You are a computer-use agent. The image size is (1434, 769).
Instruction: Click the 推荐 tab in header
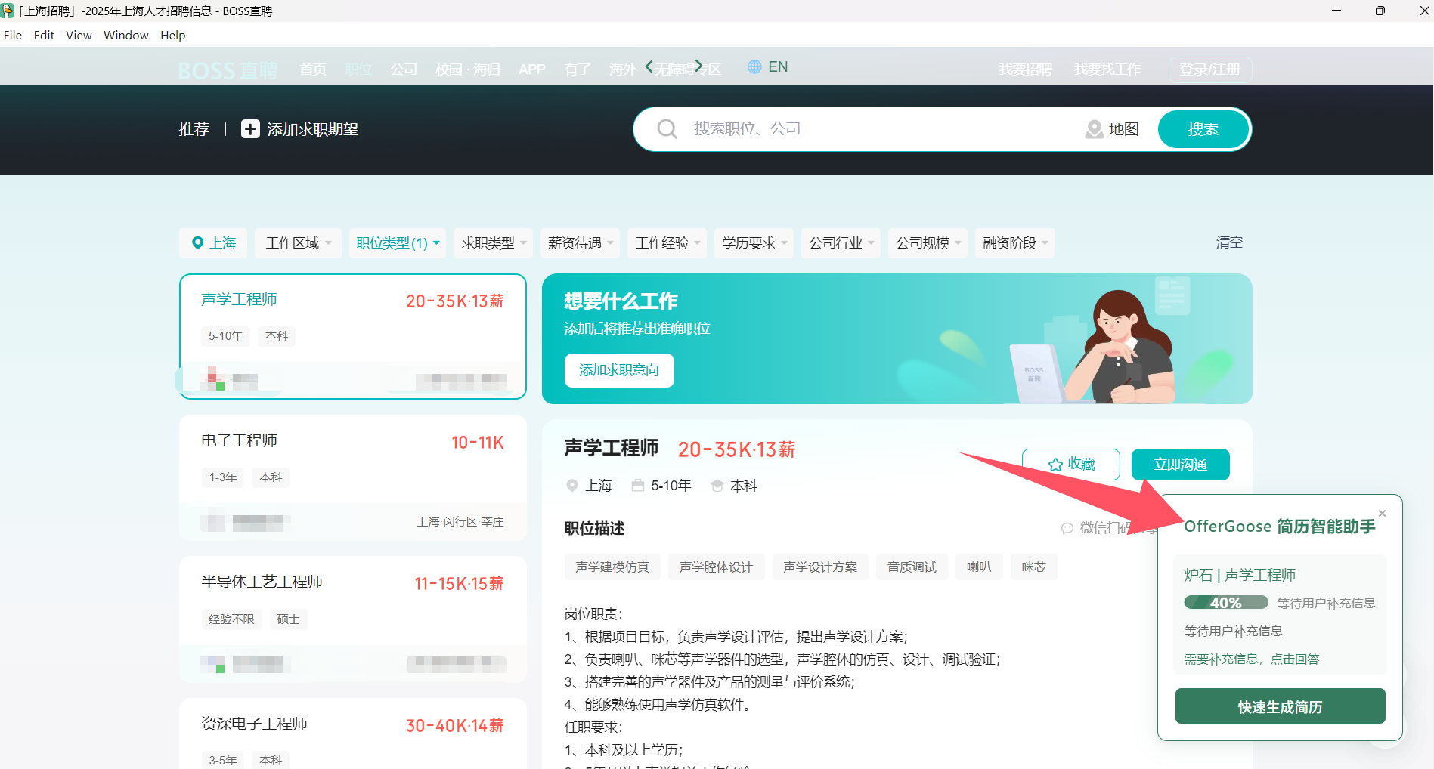[194, 129]
